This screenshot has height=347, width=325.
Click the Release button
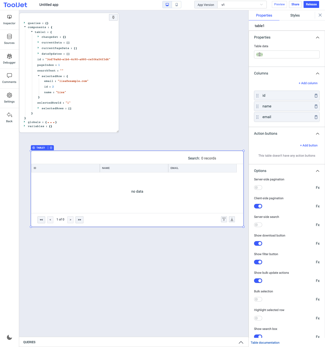(311, 4)
